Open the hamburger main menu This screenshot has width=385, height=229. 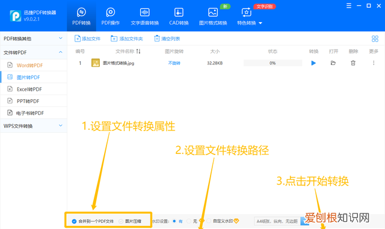[349, 5]
